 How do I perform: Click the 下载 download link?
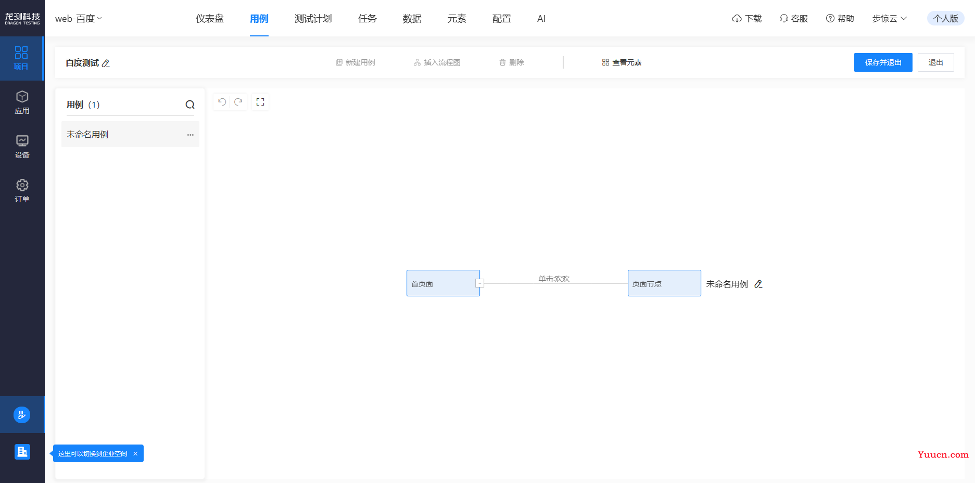pos(747,19)
